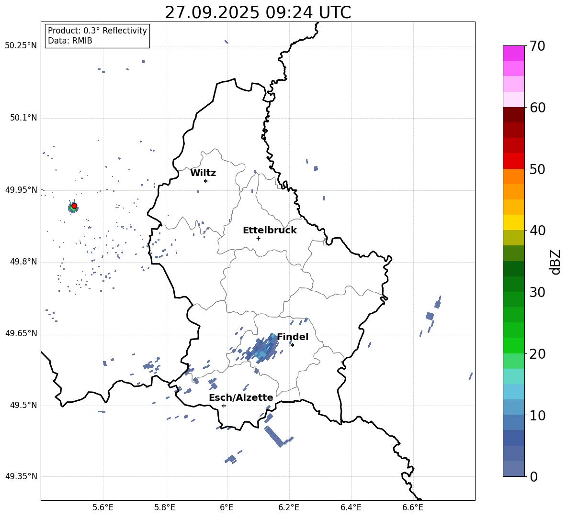Click the cross marker under Wiltz
This screenshot has height=517, width=567.
pyautogui.click(x=206, y=181)
